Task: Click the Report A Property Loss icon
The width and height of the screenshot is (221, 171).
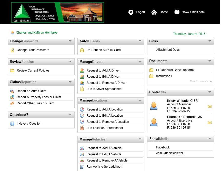Action: 12,97
